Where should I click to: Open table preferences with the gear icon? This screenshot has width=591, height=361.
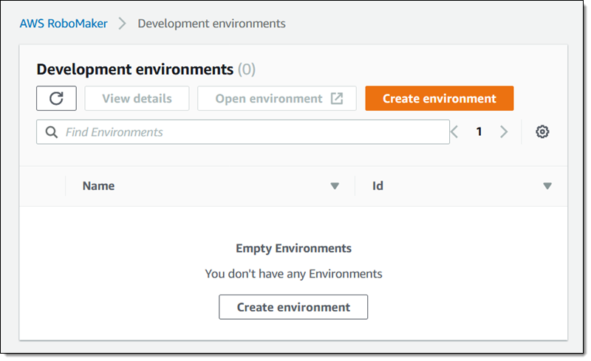[x=542, y=132]
